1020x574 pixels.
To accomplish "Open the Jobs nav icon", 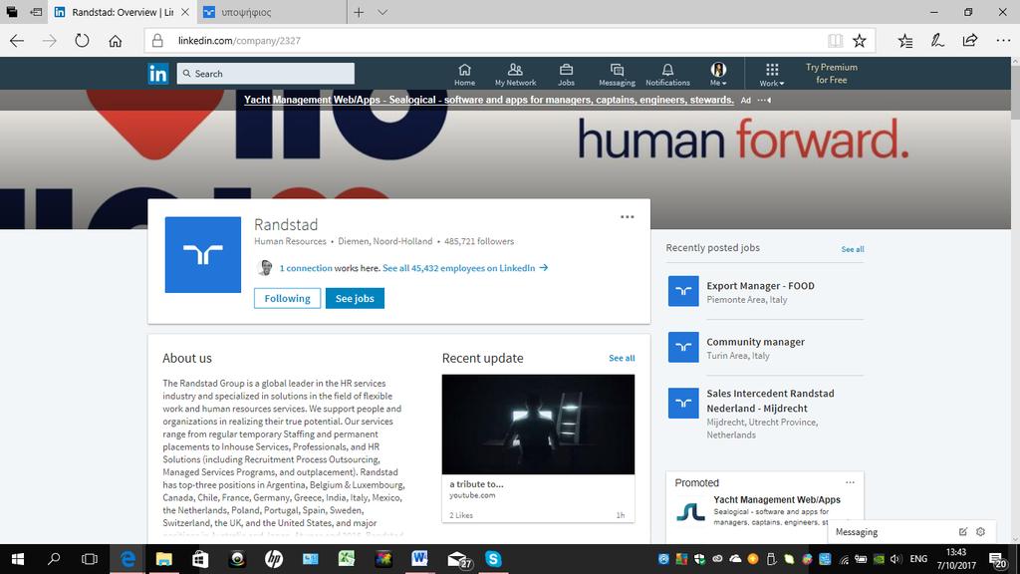I will (566, 74).
